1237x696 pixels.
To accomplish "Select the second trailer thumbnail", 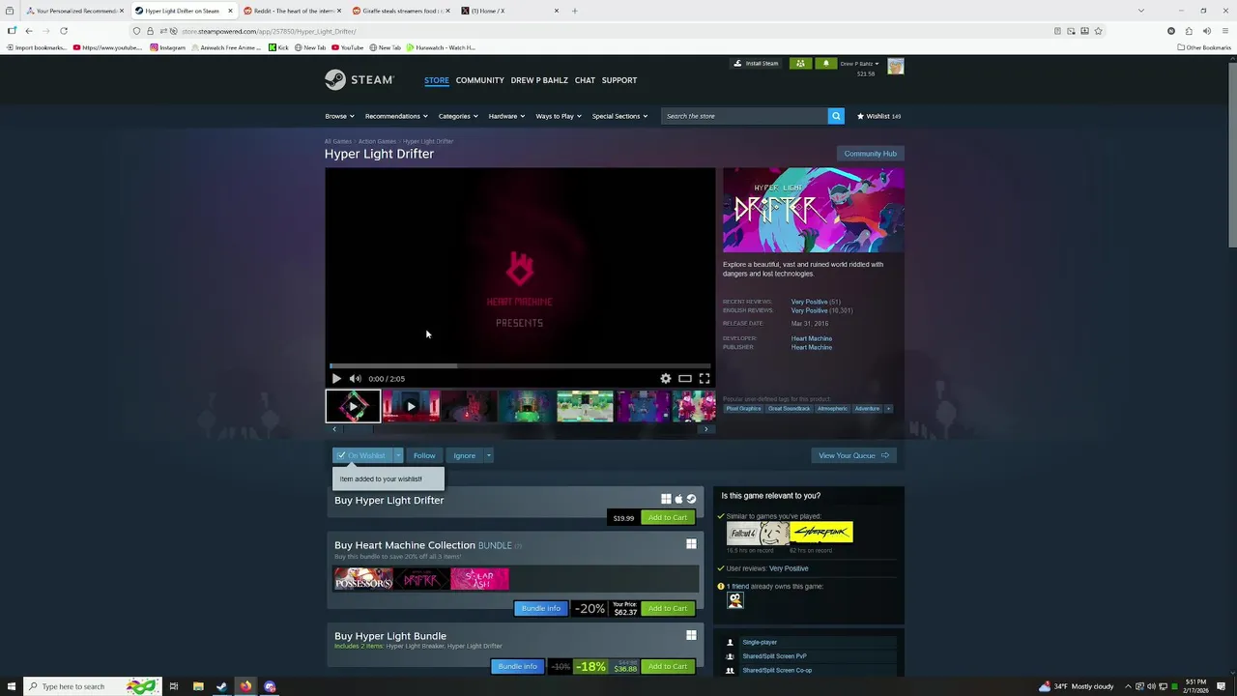I will click(411, 406).
